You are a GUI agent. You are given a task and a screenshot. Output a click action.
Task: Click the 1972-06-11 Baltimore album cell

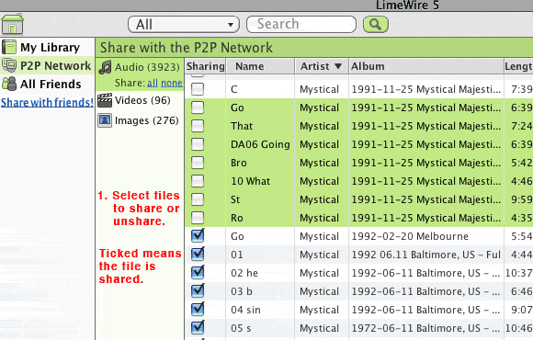coord(425,328)
